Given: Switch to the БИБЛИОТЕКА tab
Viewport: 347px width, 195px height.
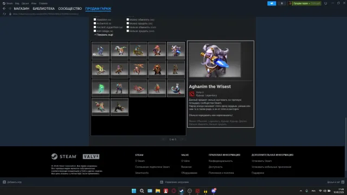Looking at the screenshot, I should coord(43,9).
